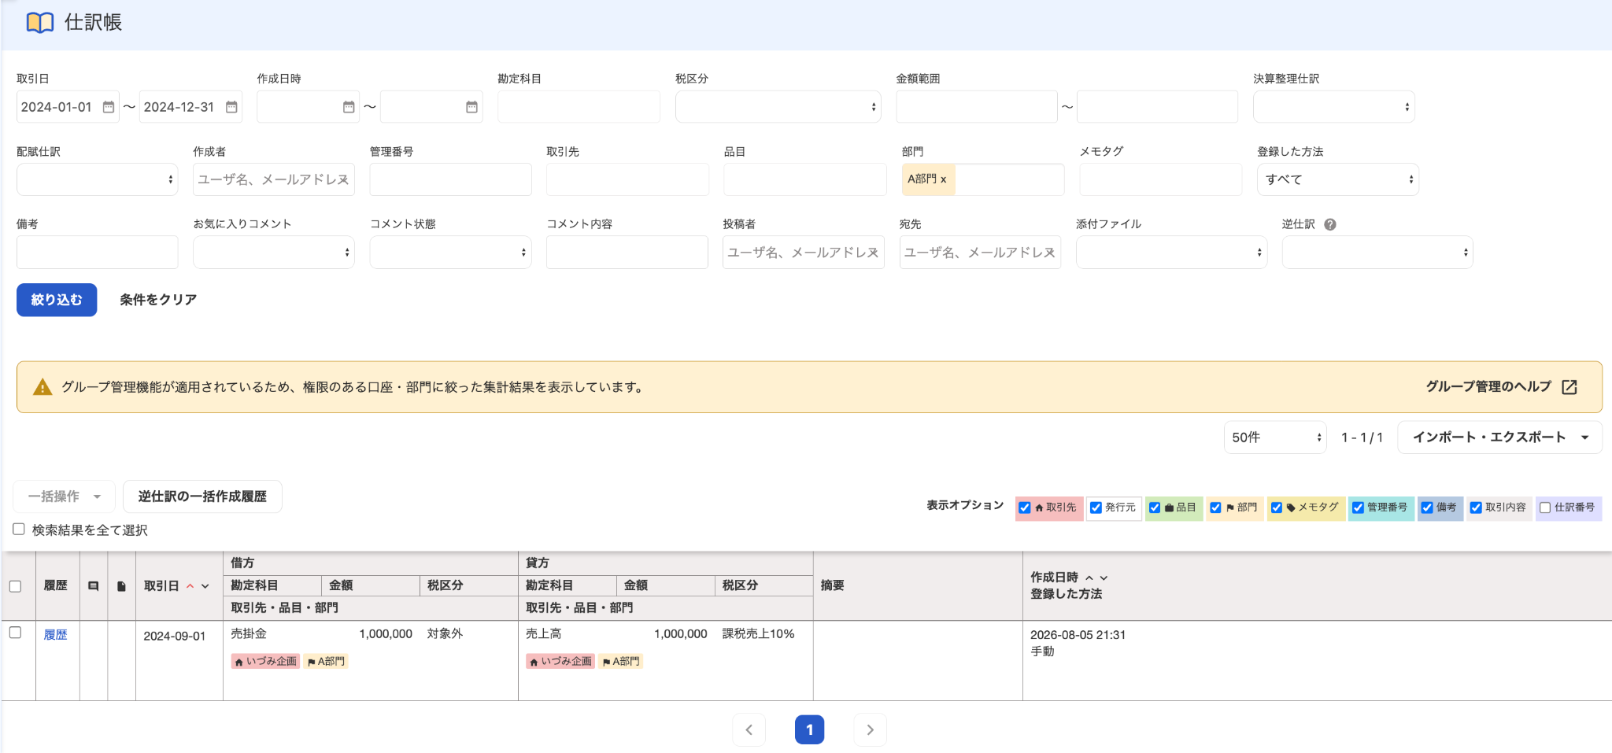This screenshot has height=753, width=1612.
Task: Click the 逆仕訳 help question mark icon
Action: coord(1329,224)
